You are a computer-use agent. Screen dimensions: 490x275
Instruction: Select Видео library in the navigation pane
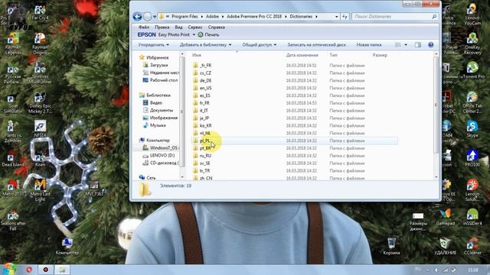point(155,103)
